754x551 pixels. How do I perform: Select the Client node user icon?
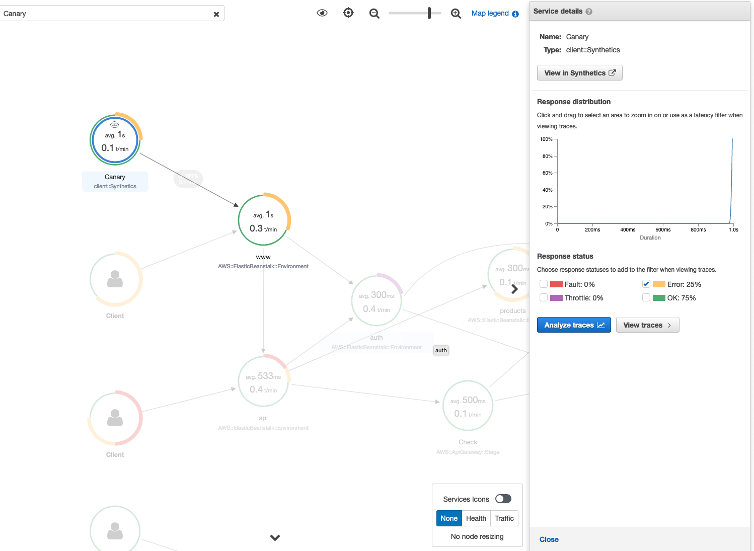click(x=115, y=279)
